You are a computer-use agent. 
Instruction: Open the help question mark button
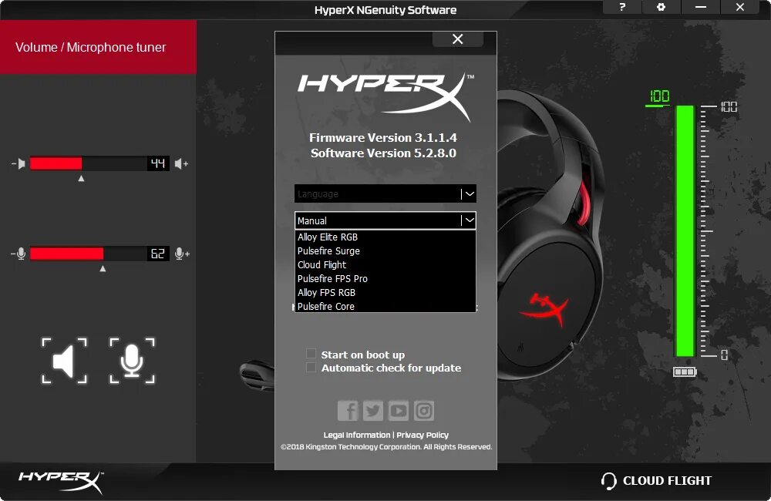tap(622, 7)
